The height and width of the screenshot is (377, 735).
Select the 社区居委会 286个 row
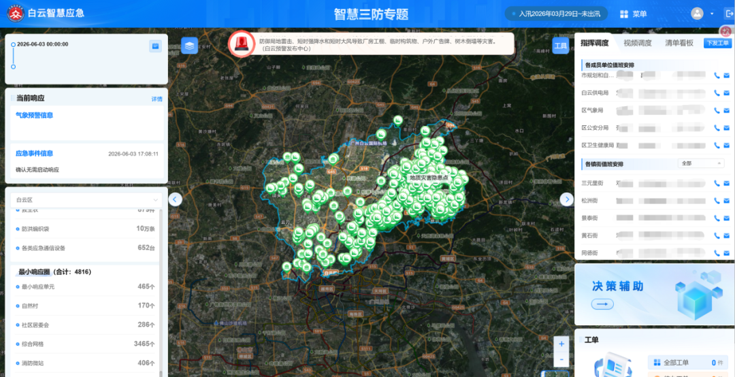85,325
